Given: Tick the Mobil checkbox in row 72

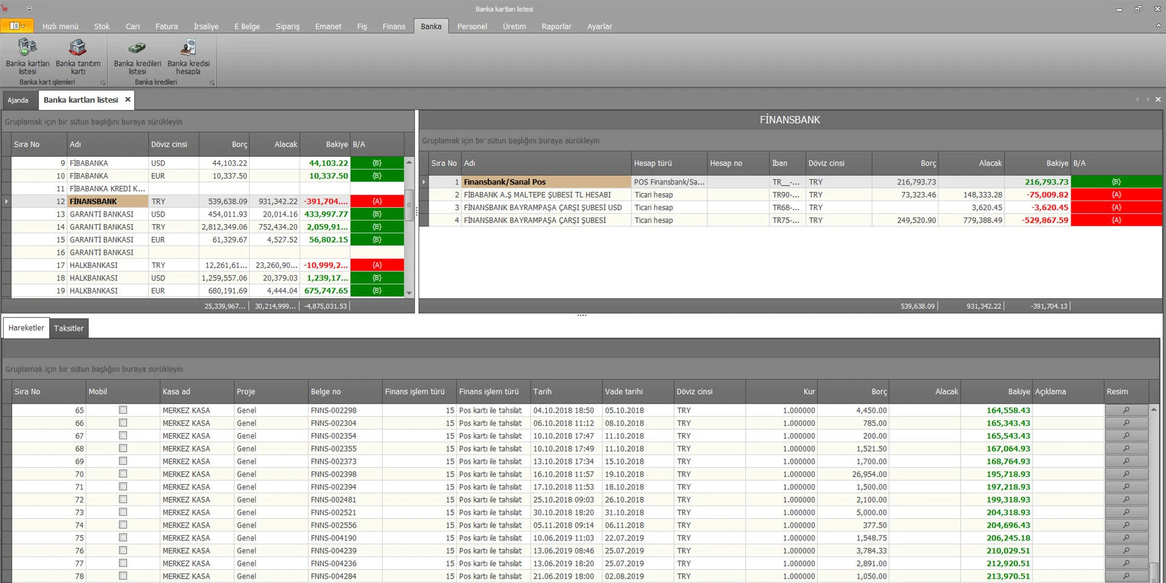Looking at the screenshot, I should (x=123, y=499).
